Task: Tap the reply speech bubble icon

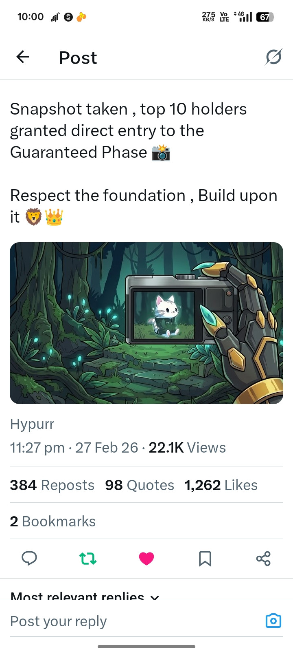Action: tap(29, 558)
